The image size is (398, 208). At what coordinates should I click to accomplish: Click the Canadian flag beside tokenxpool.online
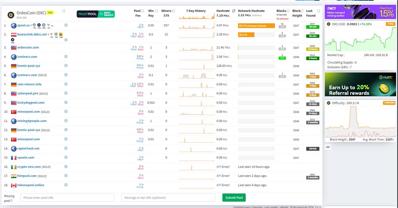click(14, 185)
